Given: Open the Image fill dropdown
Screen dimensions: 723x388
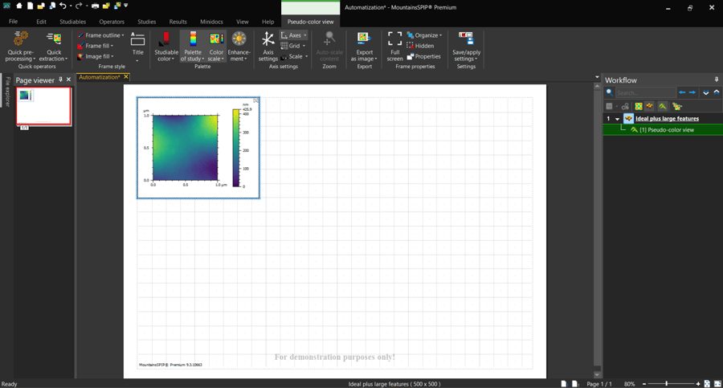Looking at the screenshot, I should [96, 56].
